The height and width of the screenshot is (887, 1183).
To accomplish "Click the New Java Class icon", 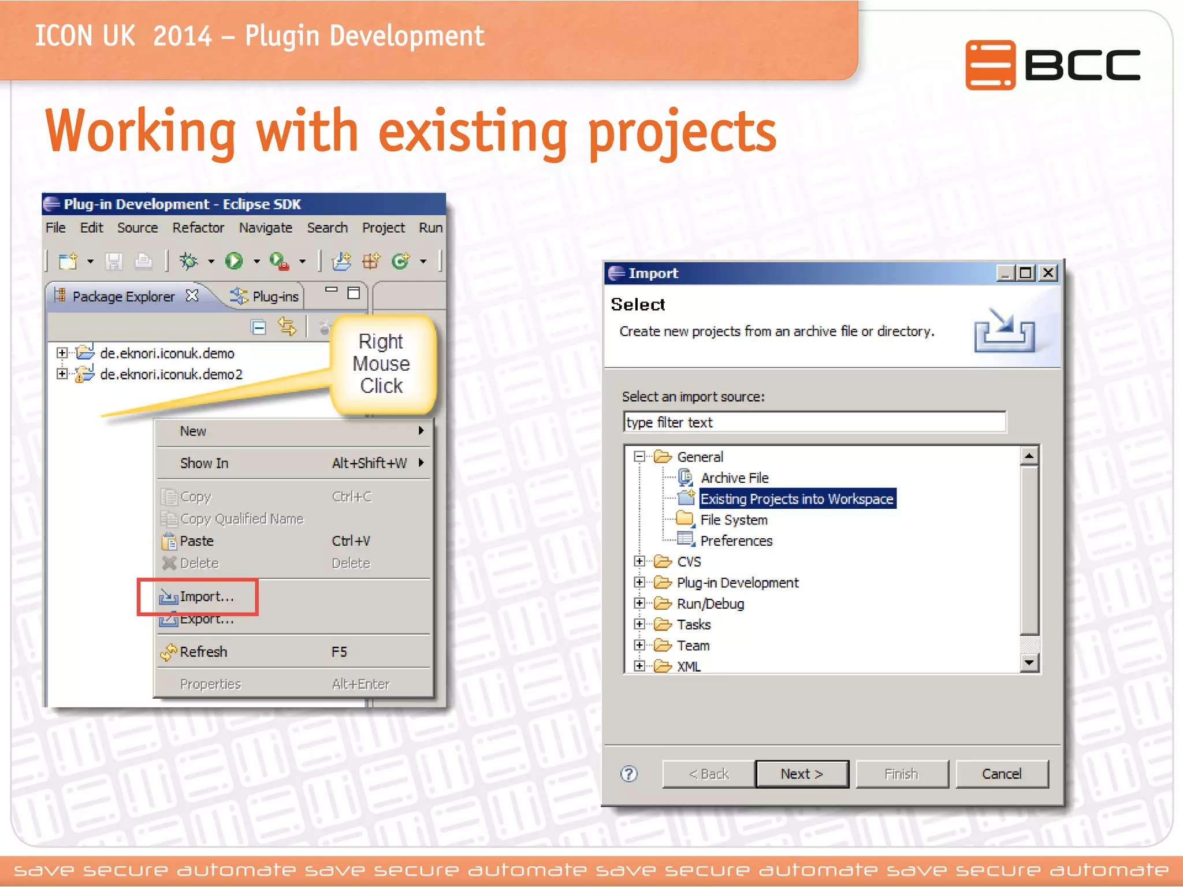I will (401, 262).
